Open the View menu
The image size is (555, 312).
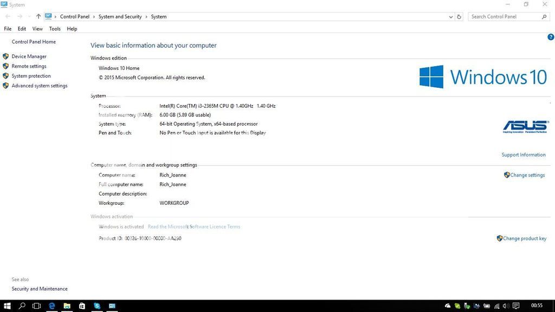click(37, 29)
